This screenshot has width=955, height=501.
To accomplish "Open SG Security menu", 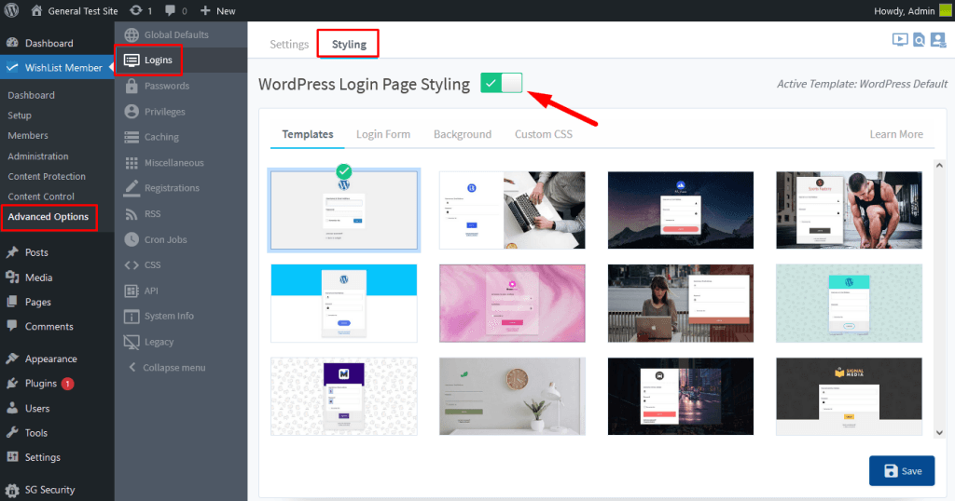I will tap(40, 490).
